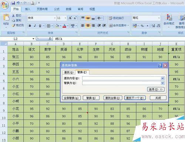Apply accounting number format
The height and width of the screenshot is (142, 185).
135,26
